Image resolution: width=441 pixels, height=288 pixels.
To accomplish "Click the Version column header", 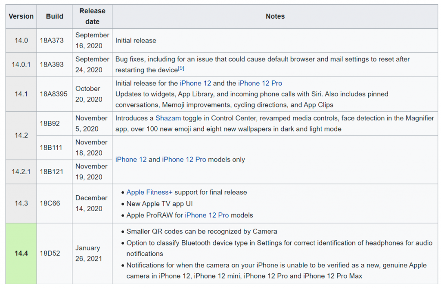I will 21,16.
